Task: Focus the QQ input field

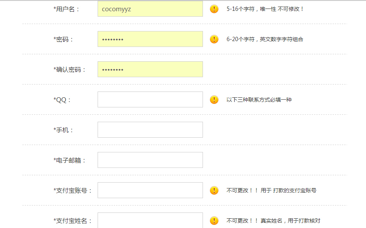Action: 150,100
